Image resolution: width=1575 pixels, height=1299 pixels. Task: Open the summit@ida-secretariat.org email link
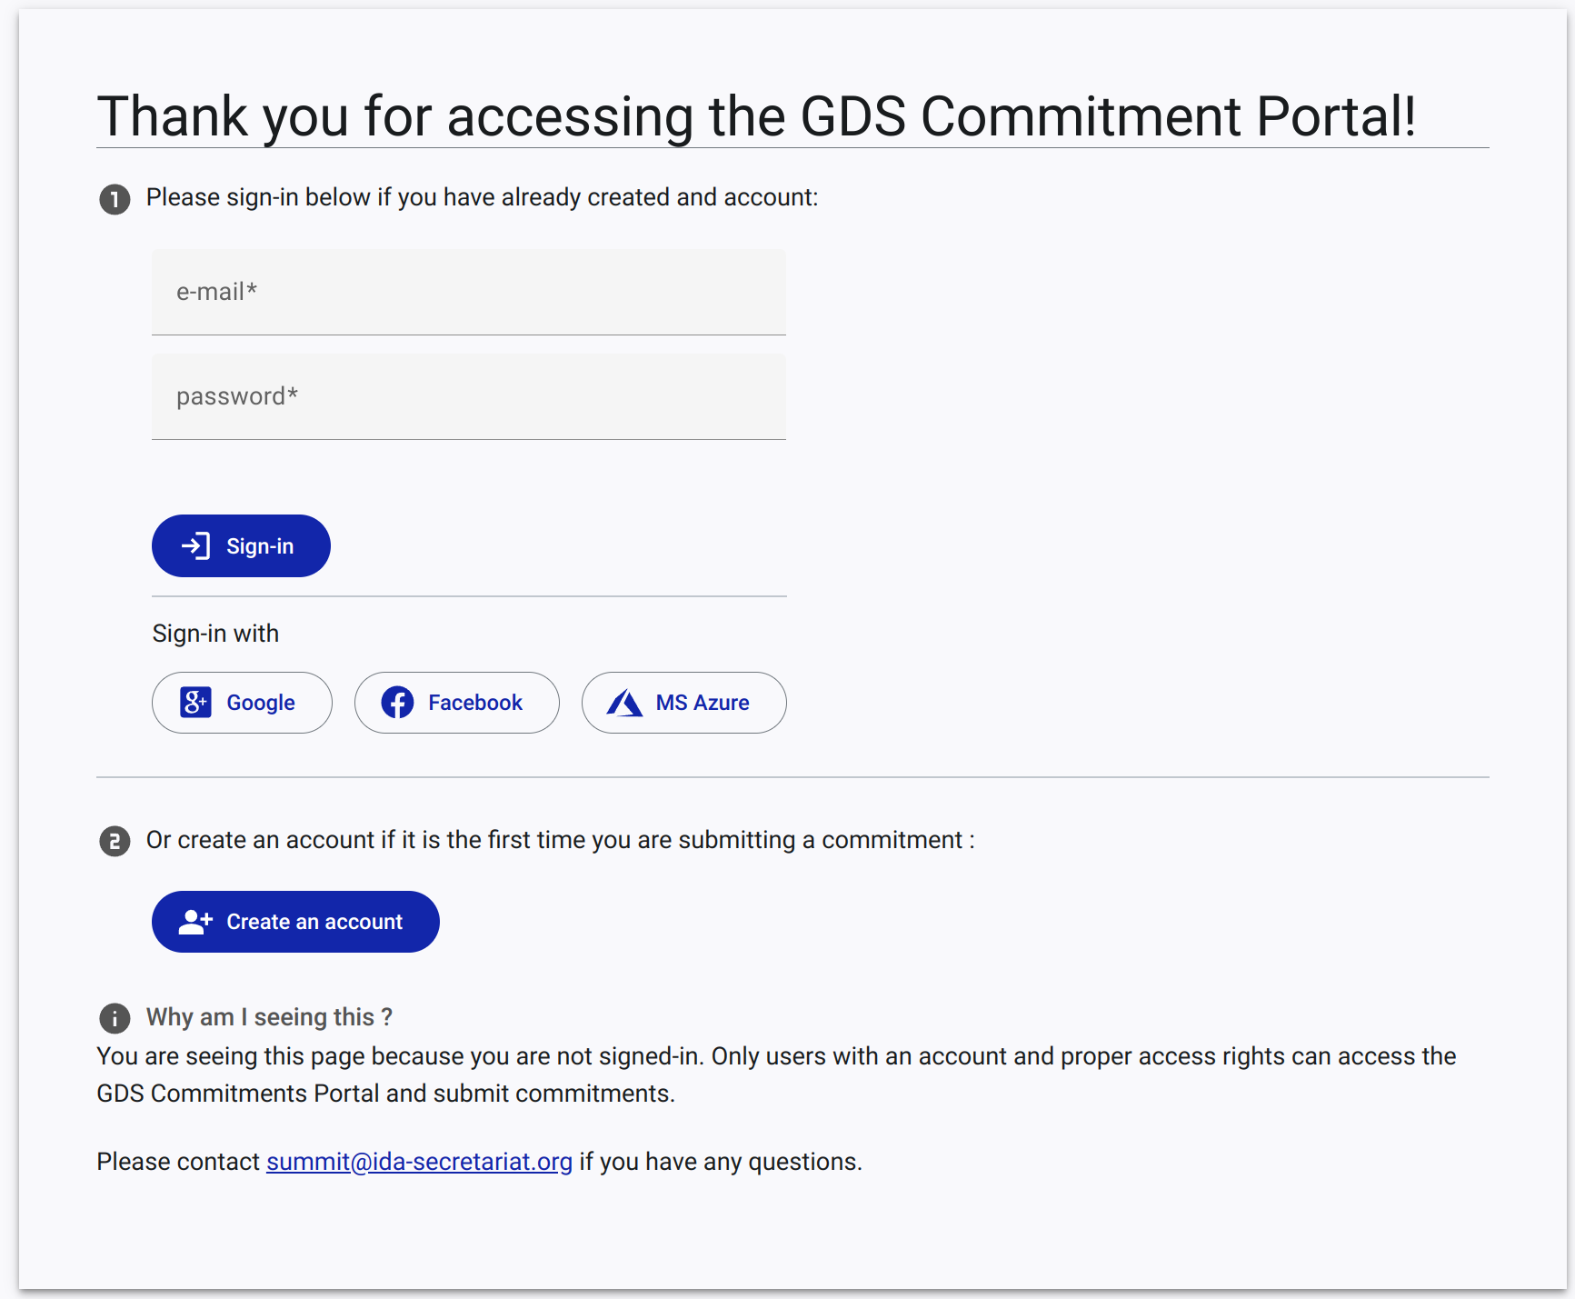point(419,1162)
